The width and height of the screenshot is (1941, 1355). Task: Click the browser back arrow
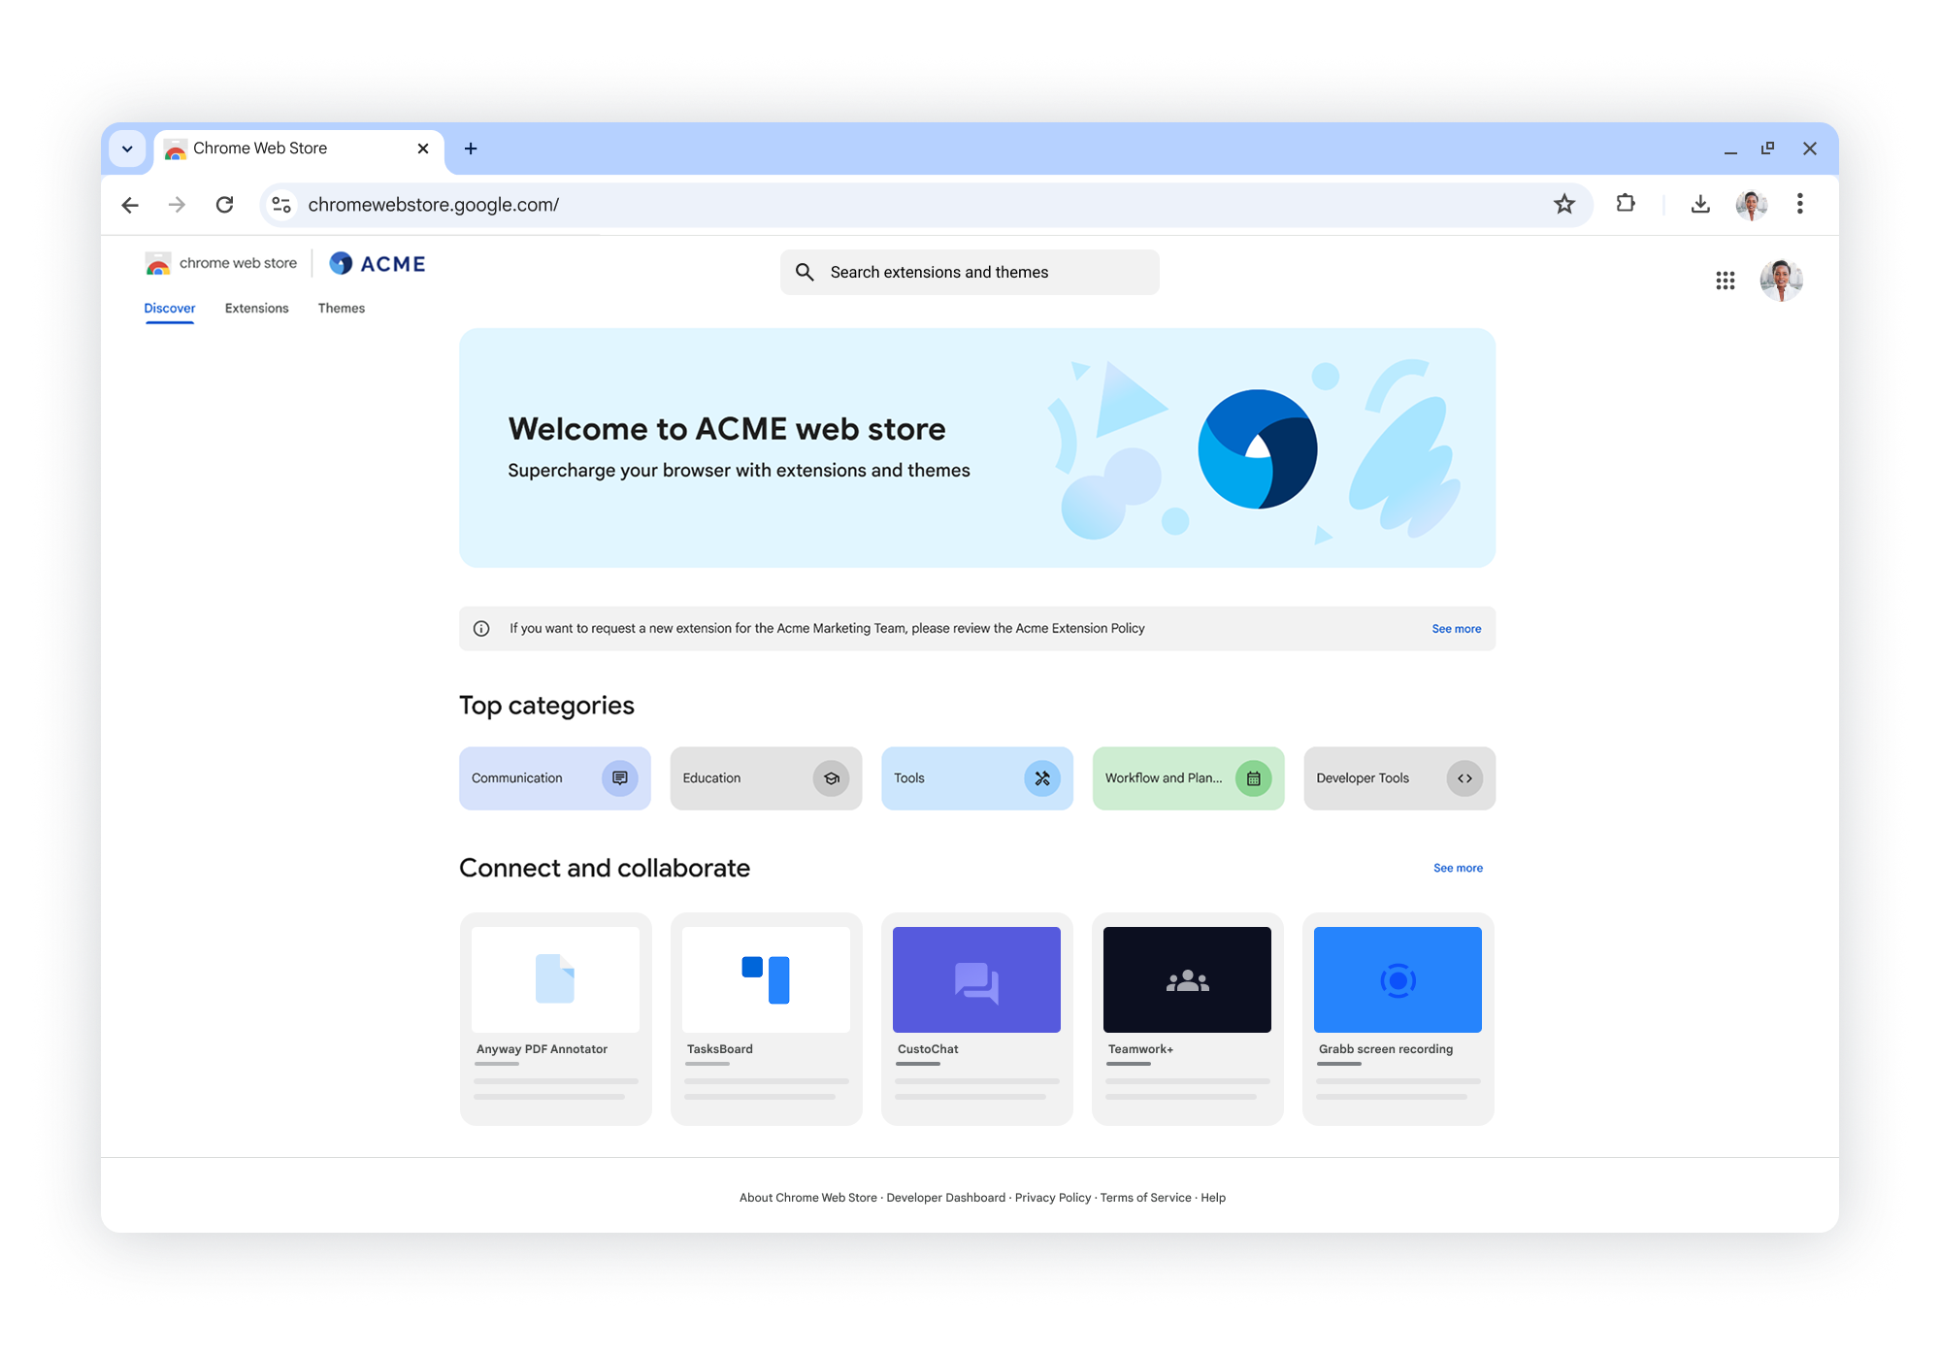pos(130,205)
